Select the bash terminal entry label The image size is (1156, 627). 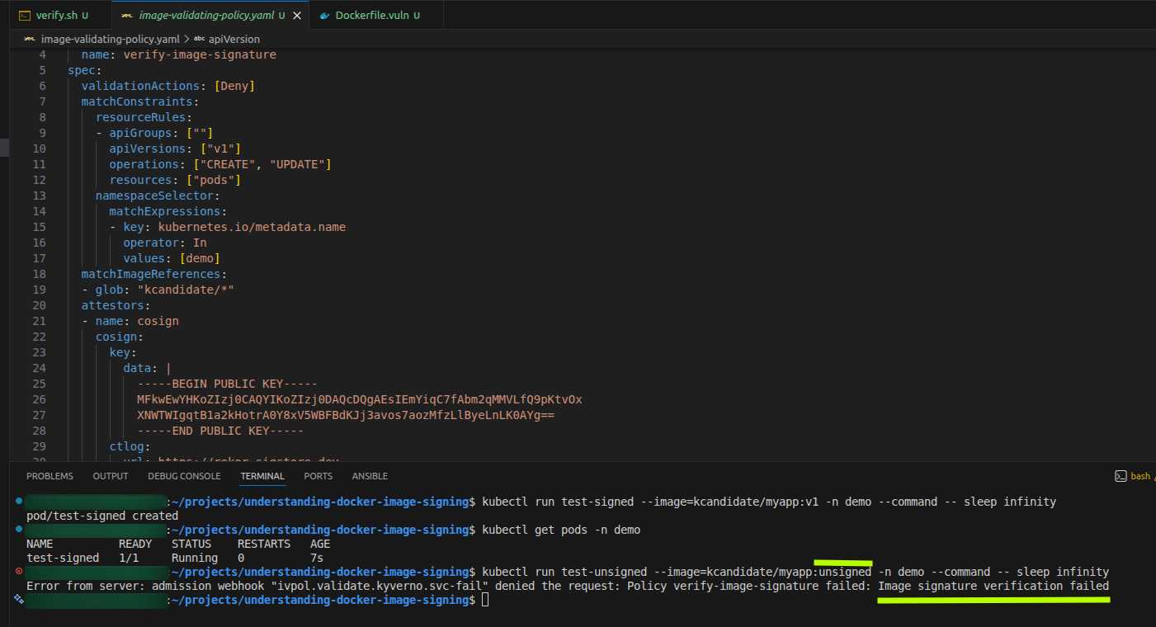tap(1141, 476)
